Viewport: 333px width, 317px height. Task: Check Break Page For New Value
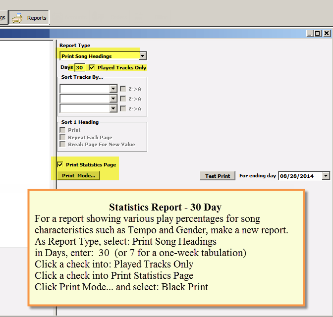[x=62, y=144]
